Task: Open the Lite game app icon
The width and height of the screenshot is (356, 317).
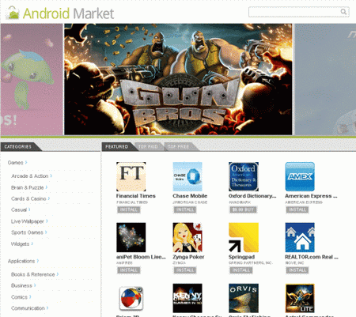Action: coord(300,298)
